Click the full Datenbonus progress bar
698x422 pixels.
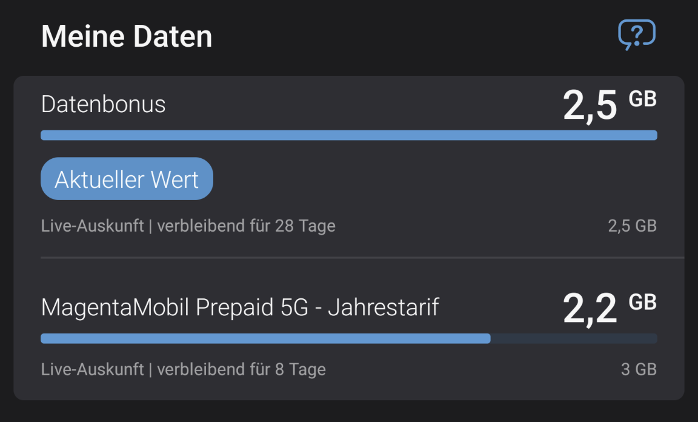pyautogui.click(x=348, y=135)
